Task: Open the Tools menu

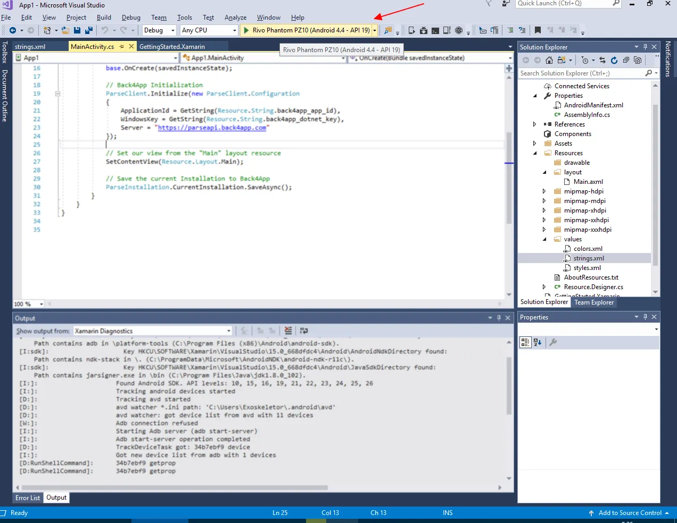Action: (x=185, y=18)
